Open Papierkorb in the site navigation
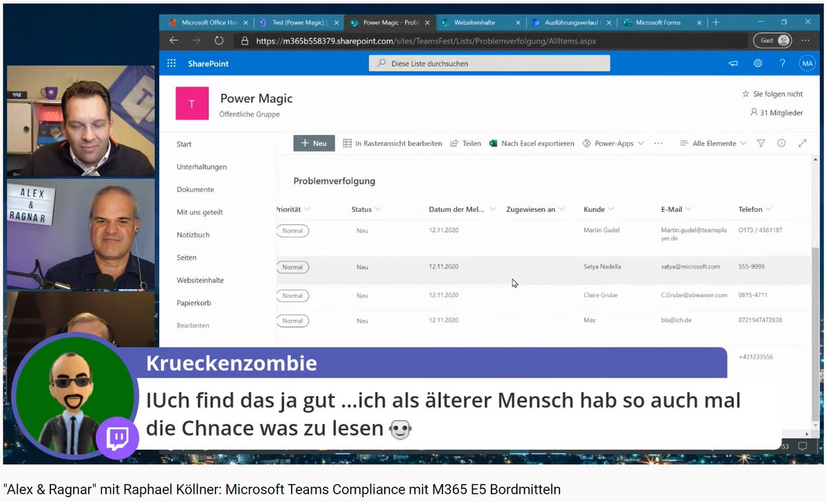Screen dimensions: 826x502 [x=194, y=303]
